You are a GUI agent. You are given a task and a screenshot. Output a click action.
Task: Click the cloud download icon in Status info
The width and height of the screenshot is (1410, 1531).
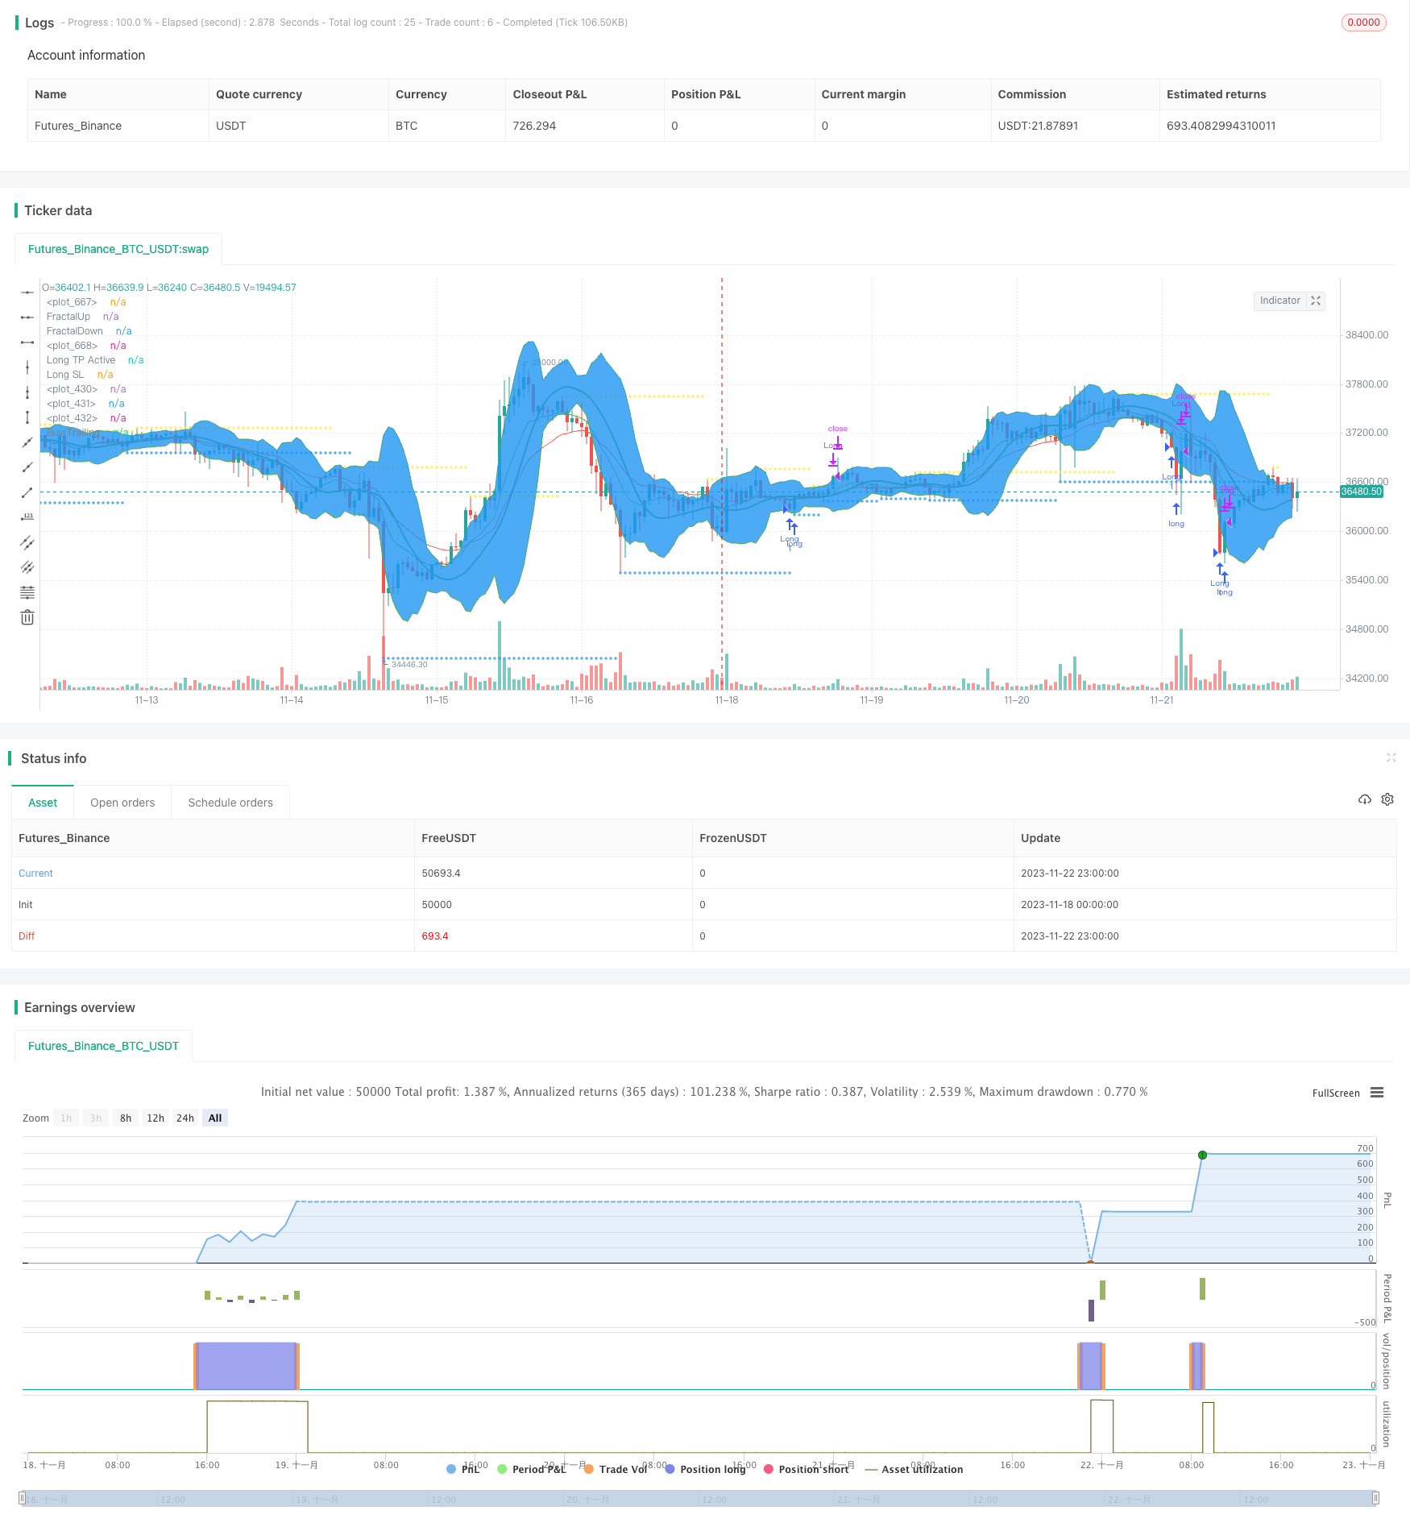click(x=1365, y=799)
